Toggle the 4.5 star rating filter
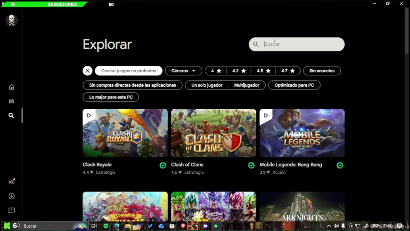Viewport: 410px width, 231px height. point(263,71)
